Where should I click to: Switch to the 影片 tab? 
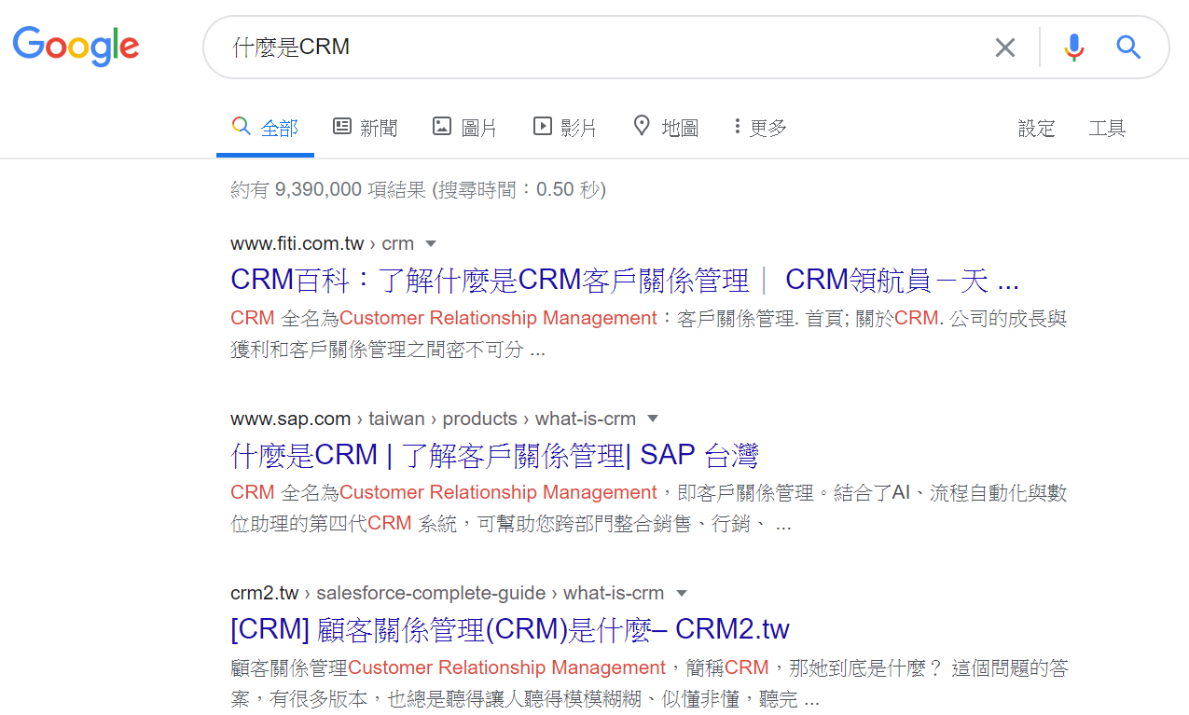click(x=565, y=128)
